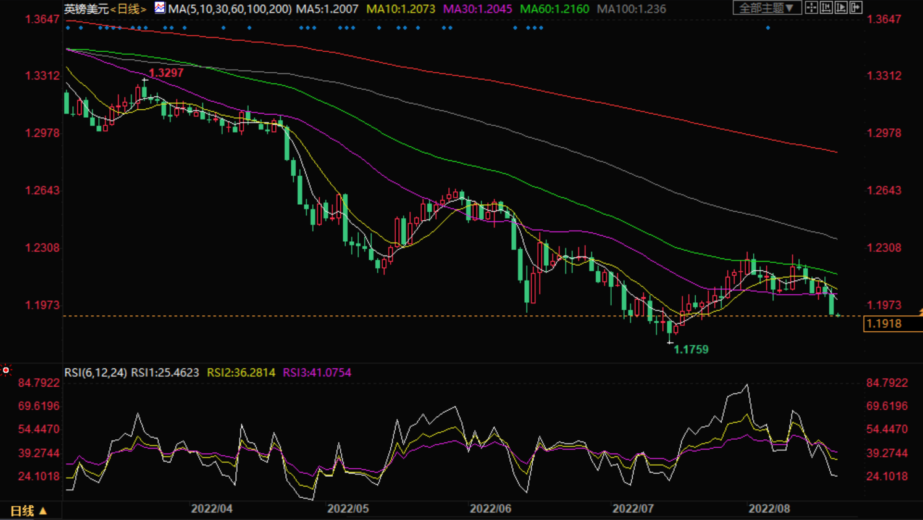Click the right axis RSI label 69.6196
Viewport: 923px width, 520px height.
click(x=887, y=406)
